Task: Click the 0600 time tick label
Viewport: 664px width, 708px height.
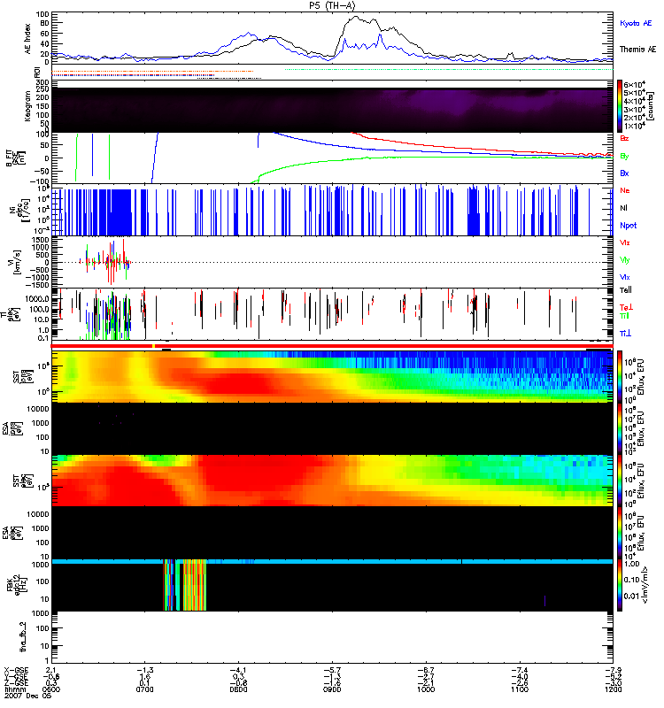Action: [x=50, y=689]
